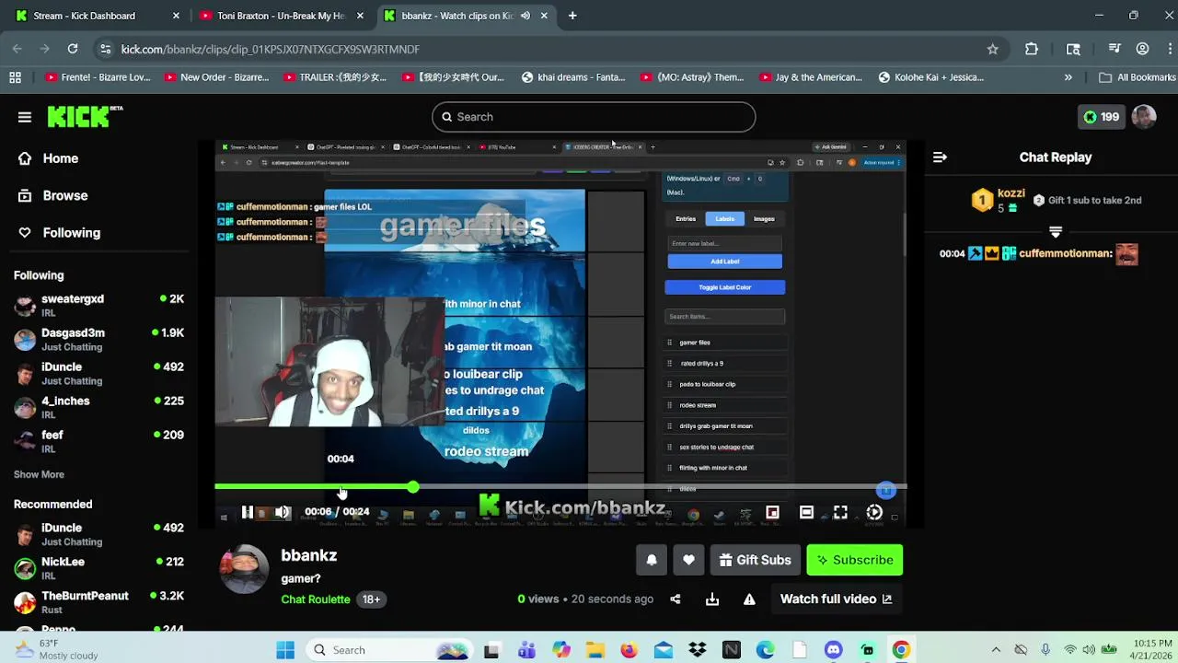The height and width of the screenshot is (663, 1178).
Task: Open NickLee in Recommended list
Action: (x=98, y=568)
